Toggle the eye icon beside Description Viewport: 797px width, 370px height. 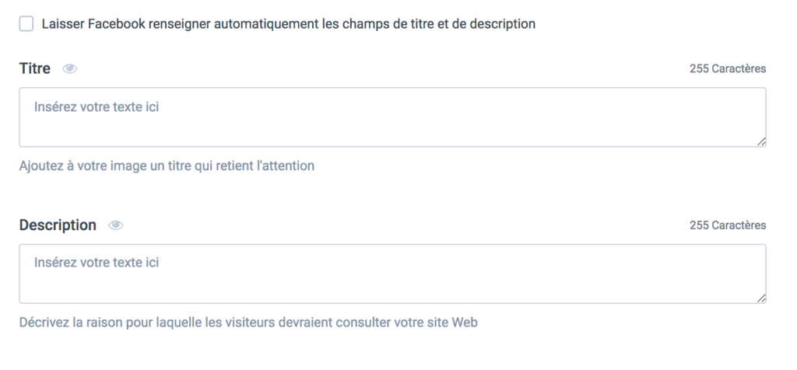pyautogui.click(x=115, y=225)
